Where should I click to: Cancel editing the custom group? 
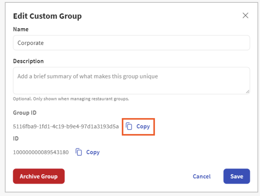pyautogui.click(x=201, y=176)
